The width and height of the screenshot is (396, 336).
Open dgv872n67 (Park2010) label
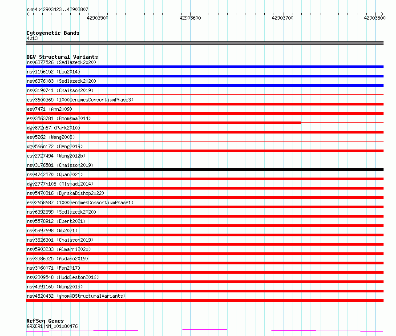coord(53,128)
